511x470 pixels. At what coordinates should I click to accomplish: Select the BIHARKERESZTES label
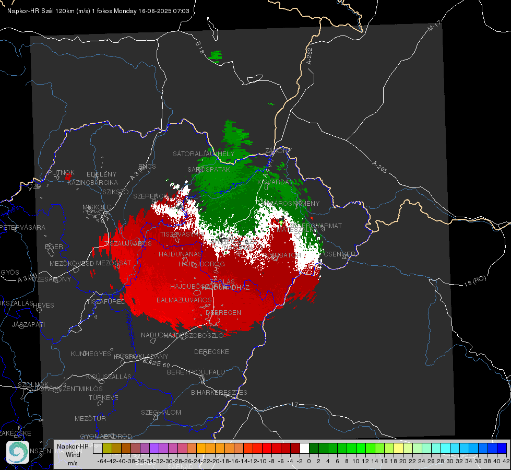(219, 392)
